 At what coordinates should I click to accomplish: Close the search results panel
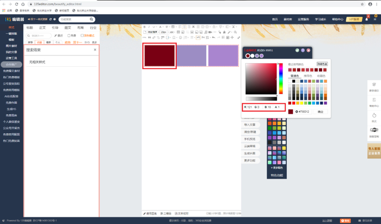click(95, 50)
